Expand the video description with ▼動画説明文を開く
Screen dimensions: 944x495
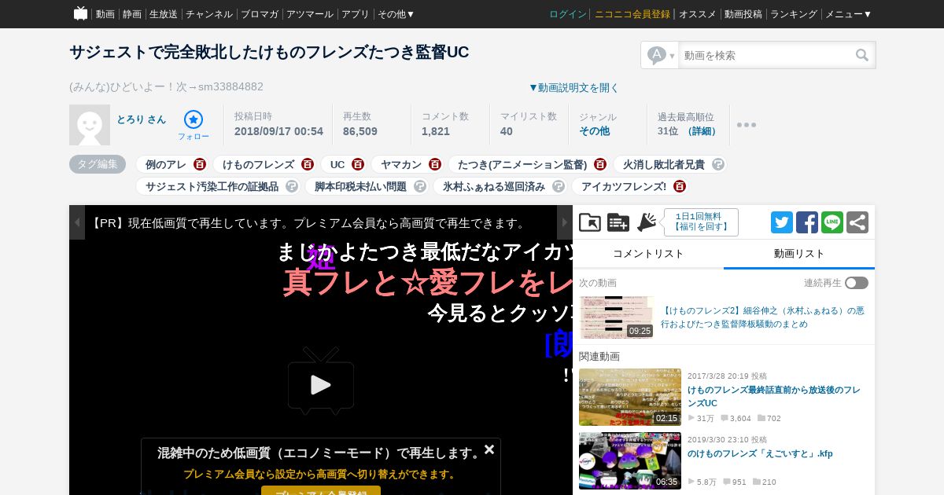(573, 87)
